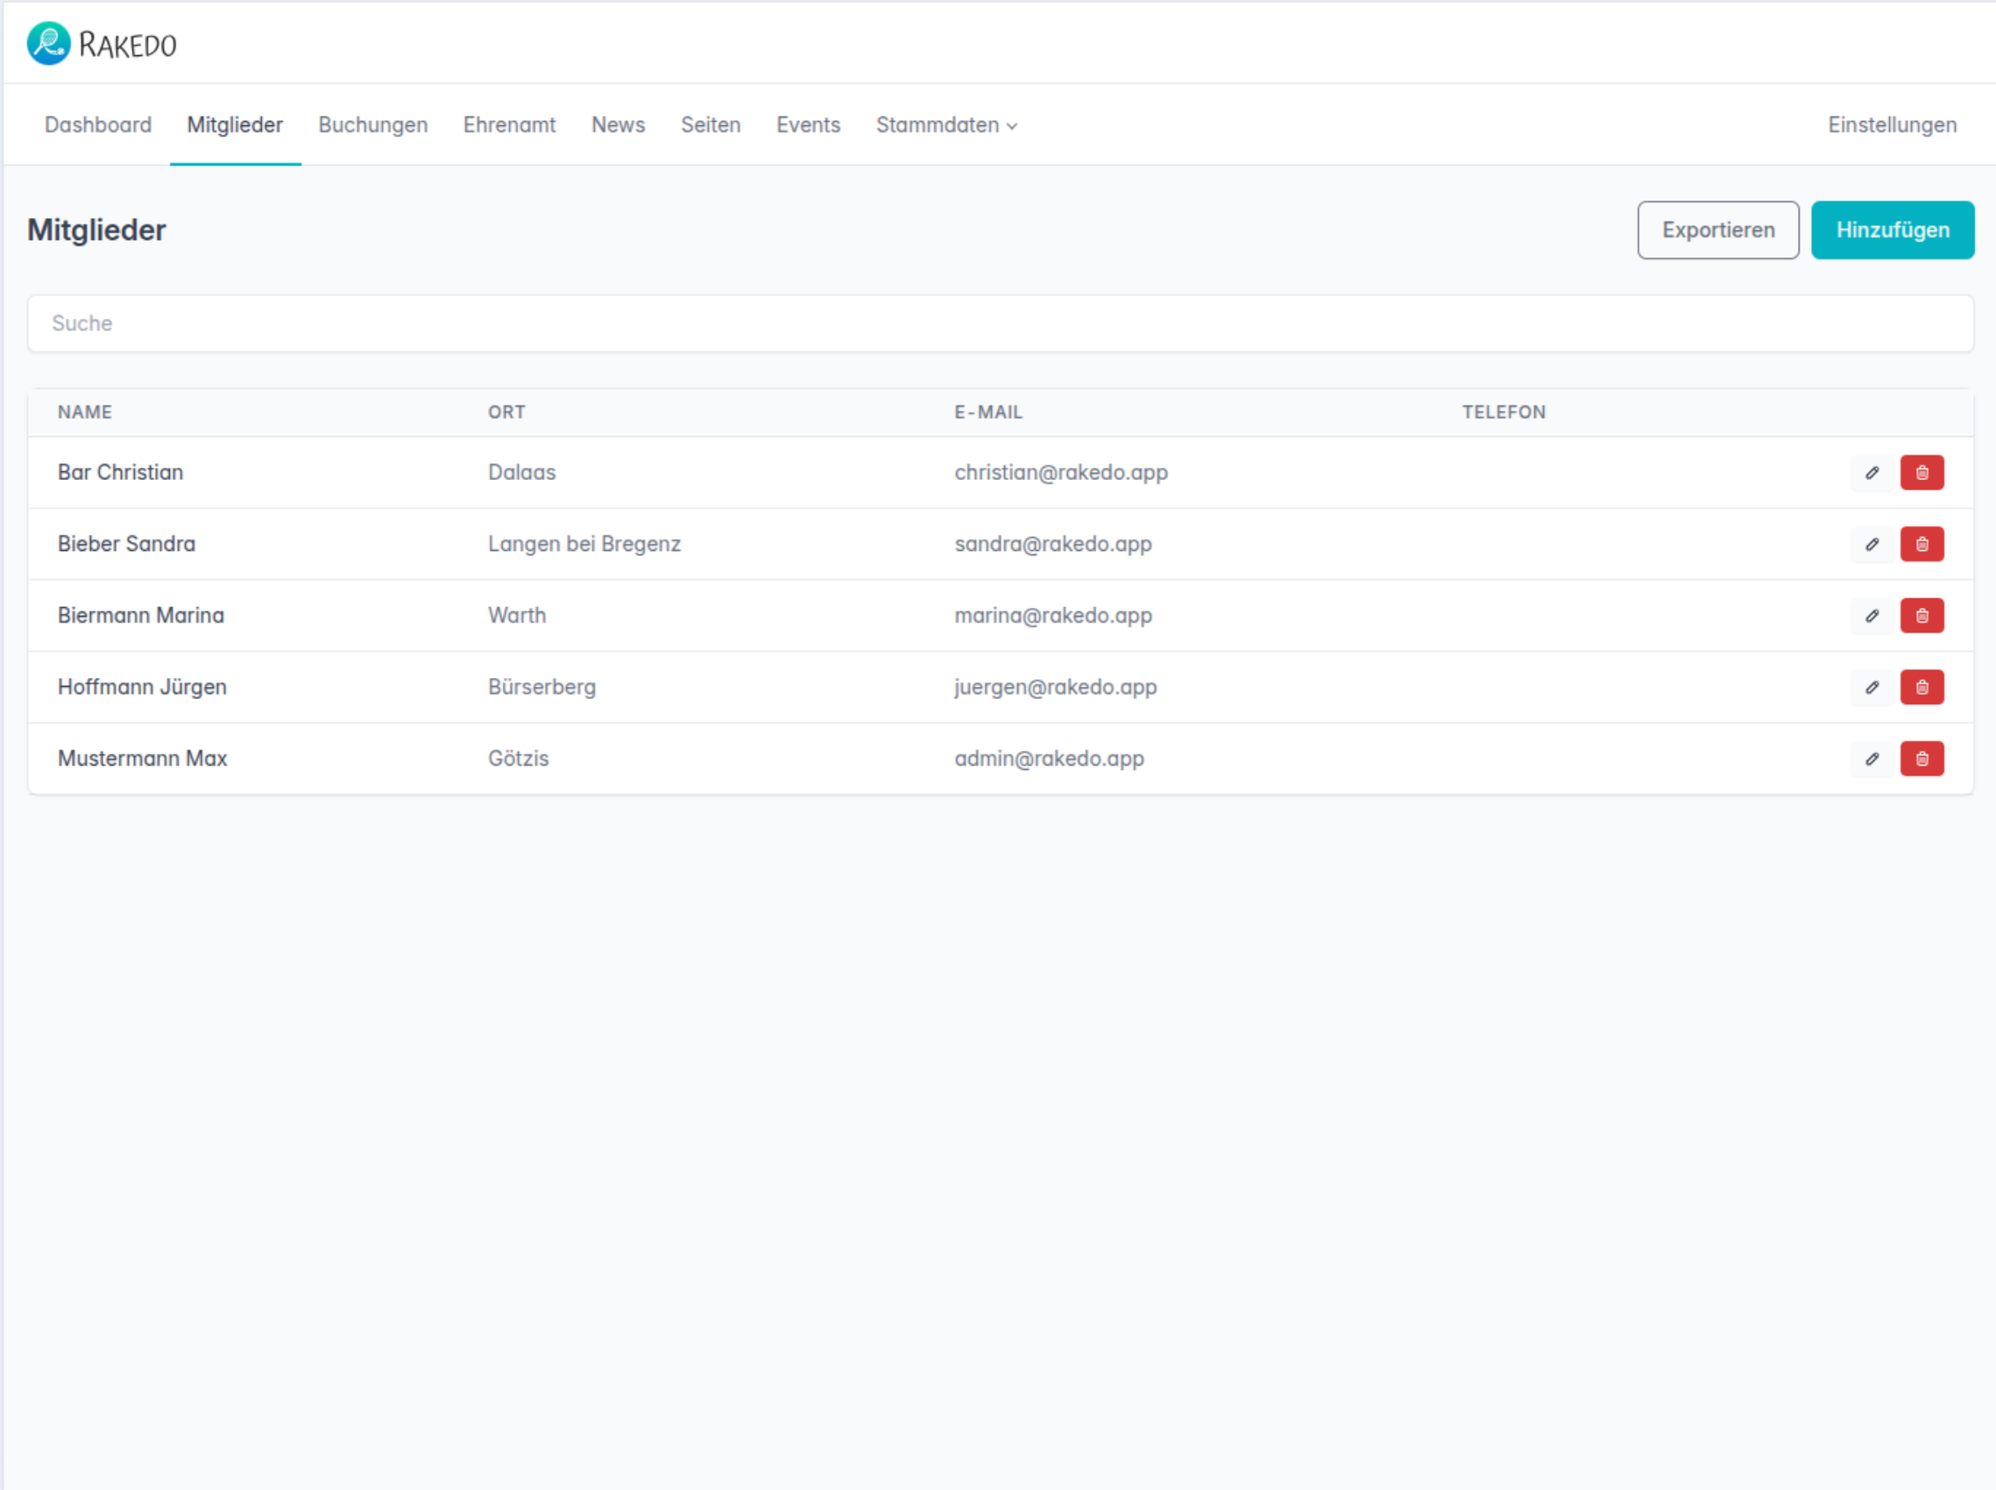Click the Langen bei Bregenz cell
The width and height of the screenshot is (1996, 1490).
(x=584, y=544)
